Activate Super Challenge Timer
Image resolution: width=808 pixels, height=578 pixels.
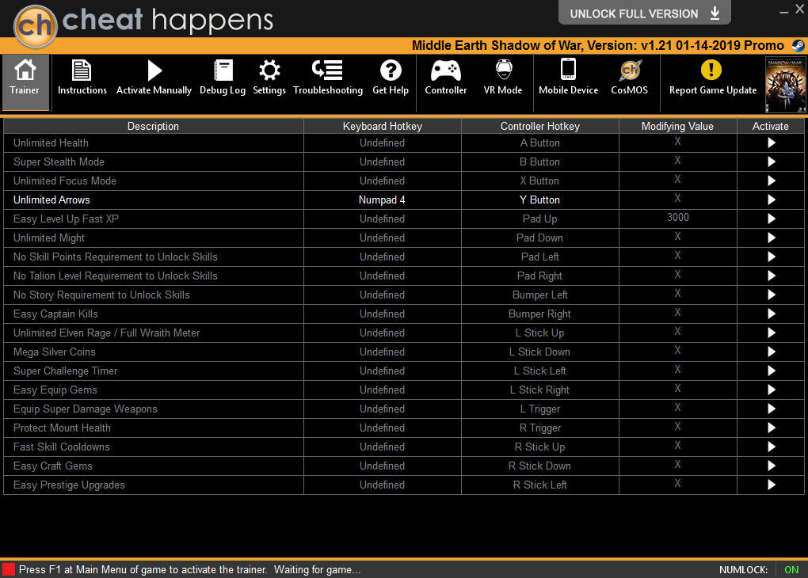(x=771, y=371)
